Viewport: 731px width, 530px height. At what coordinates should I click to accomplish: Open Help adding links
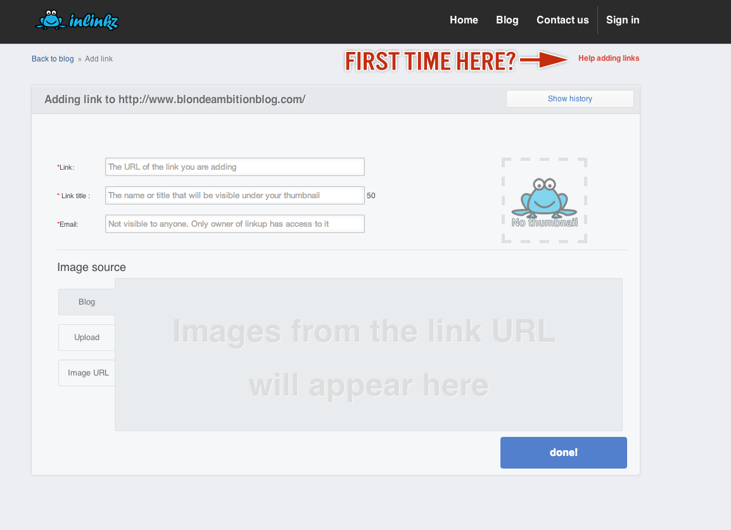pyautogui.click(x=608, y=58)
